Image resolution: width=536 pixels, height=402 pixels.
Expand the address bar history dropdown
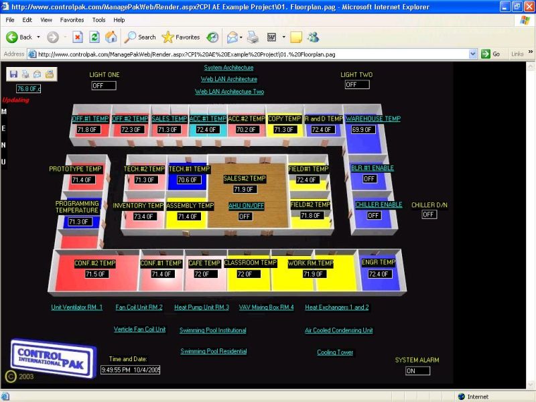coord(473,54)
